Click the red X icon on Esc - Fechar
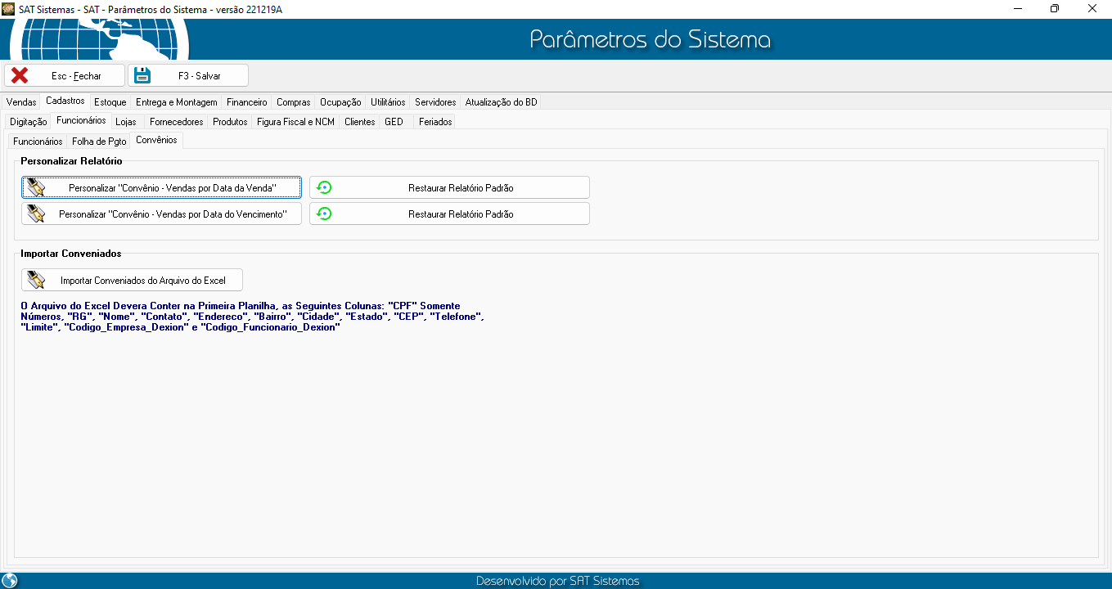 click(x=20, y=75)
